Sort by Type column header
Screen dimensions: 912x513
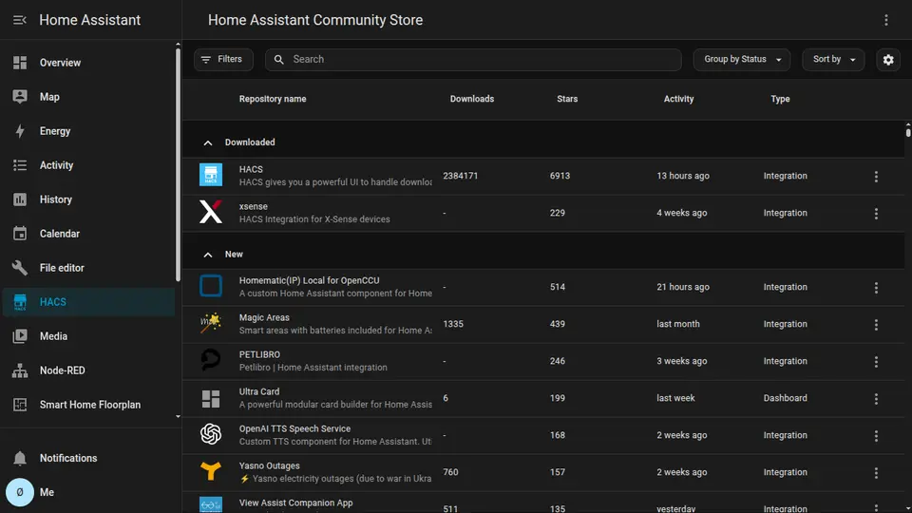coord(780,99)
